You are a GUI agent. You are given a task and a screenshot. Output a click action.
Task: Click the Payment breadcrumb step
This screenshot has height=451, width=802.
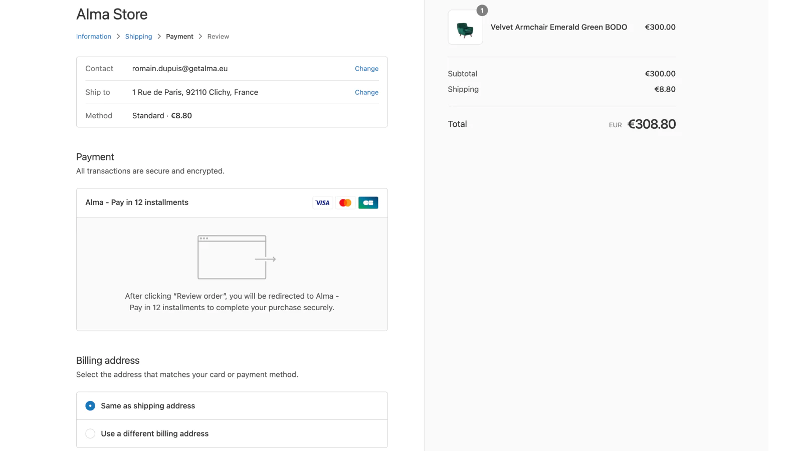[179, 37]
